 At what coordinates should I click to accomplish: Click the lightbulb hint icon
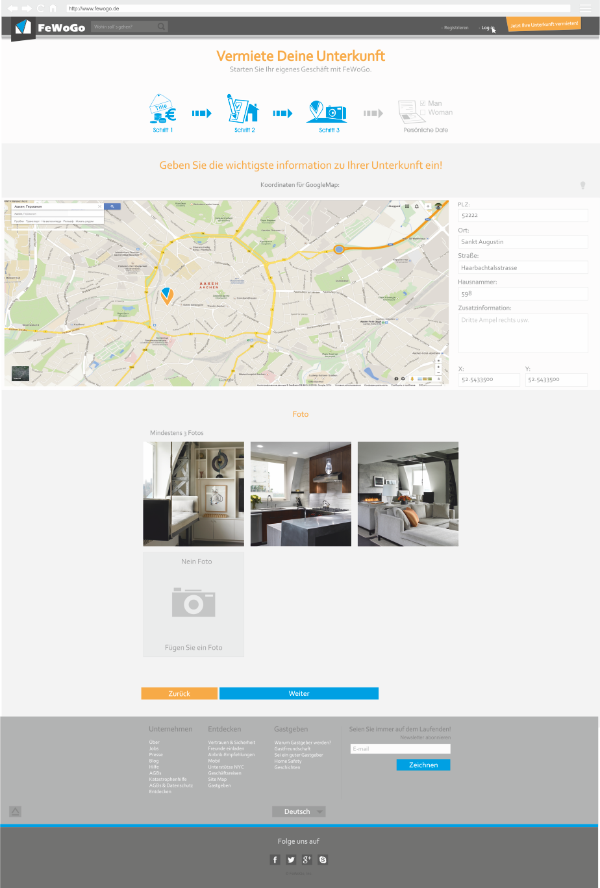[x=583, y=186]
